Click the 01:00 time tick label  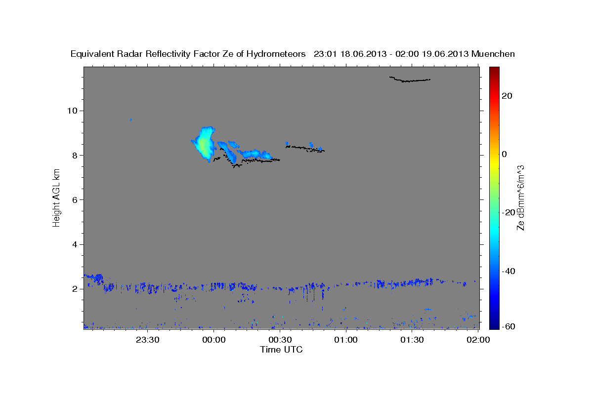pos(345,340)
